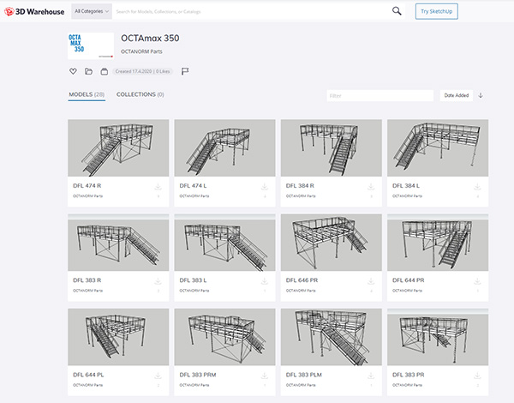Click the DFL 646 PR title link
Image resolution: width=514 pixels, height=403 pixels.
[302, 280]
